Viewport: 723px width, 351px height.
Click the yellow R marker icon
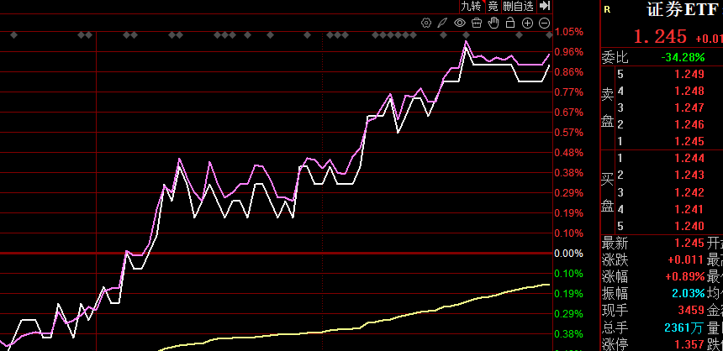point(607,10)
